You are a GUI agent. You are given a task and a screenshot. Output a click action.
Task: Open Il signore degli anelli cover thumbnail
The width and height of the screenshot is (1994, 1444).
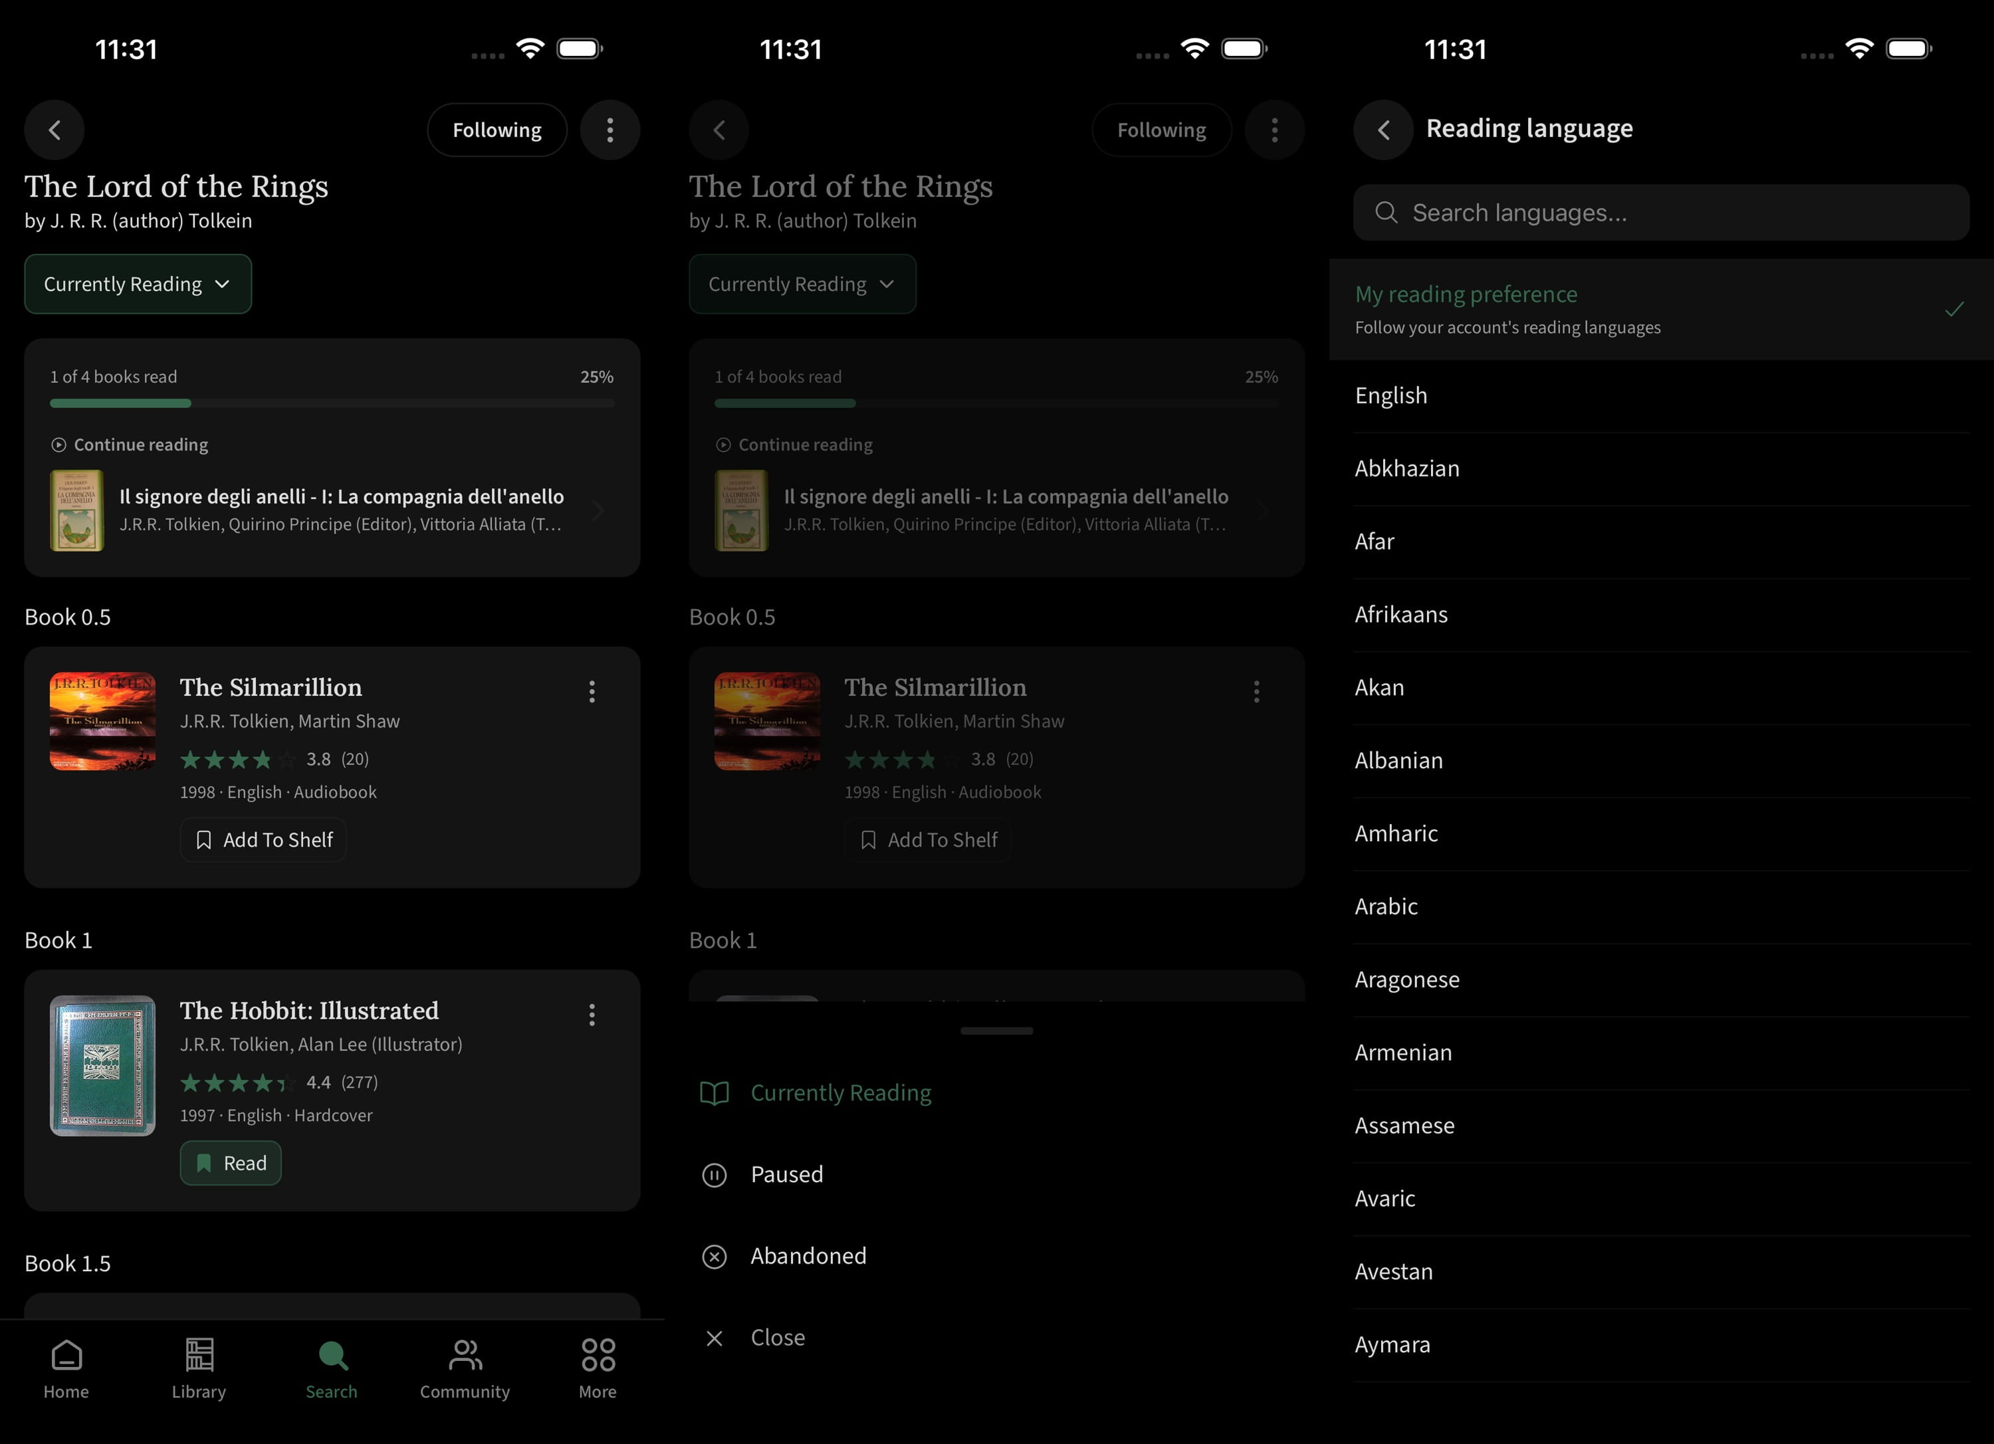76,510
